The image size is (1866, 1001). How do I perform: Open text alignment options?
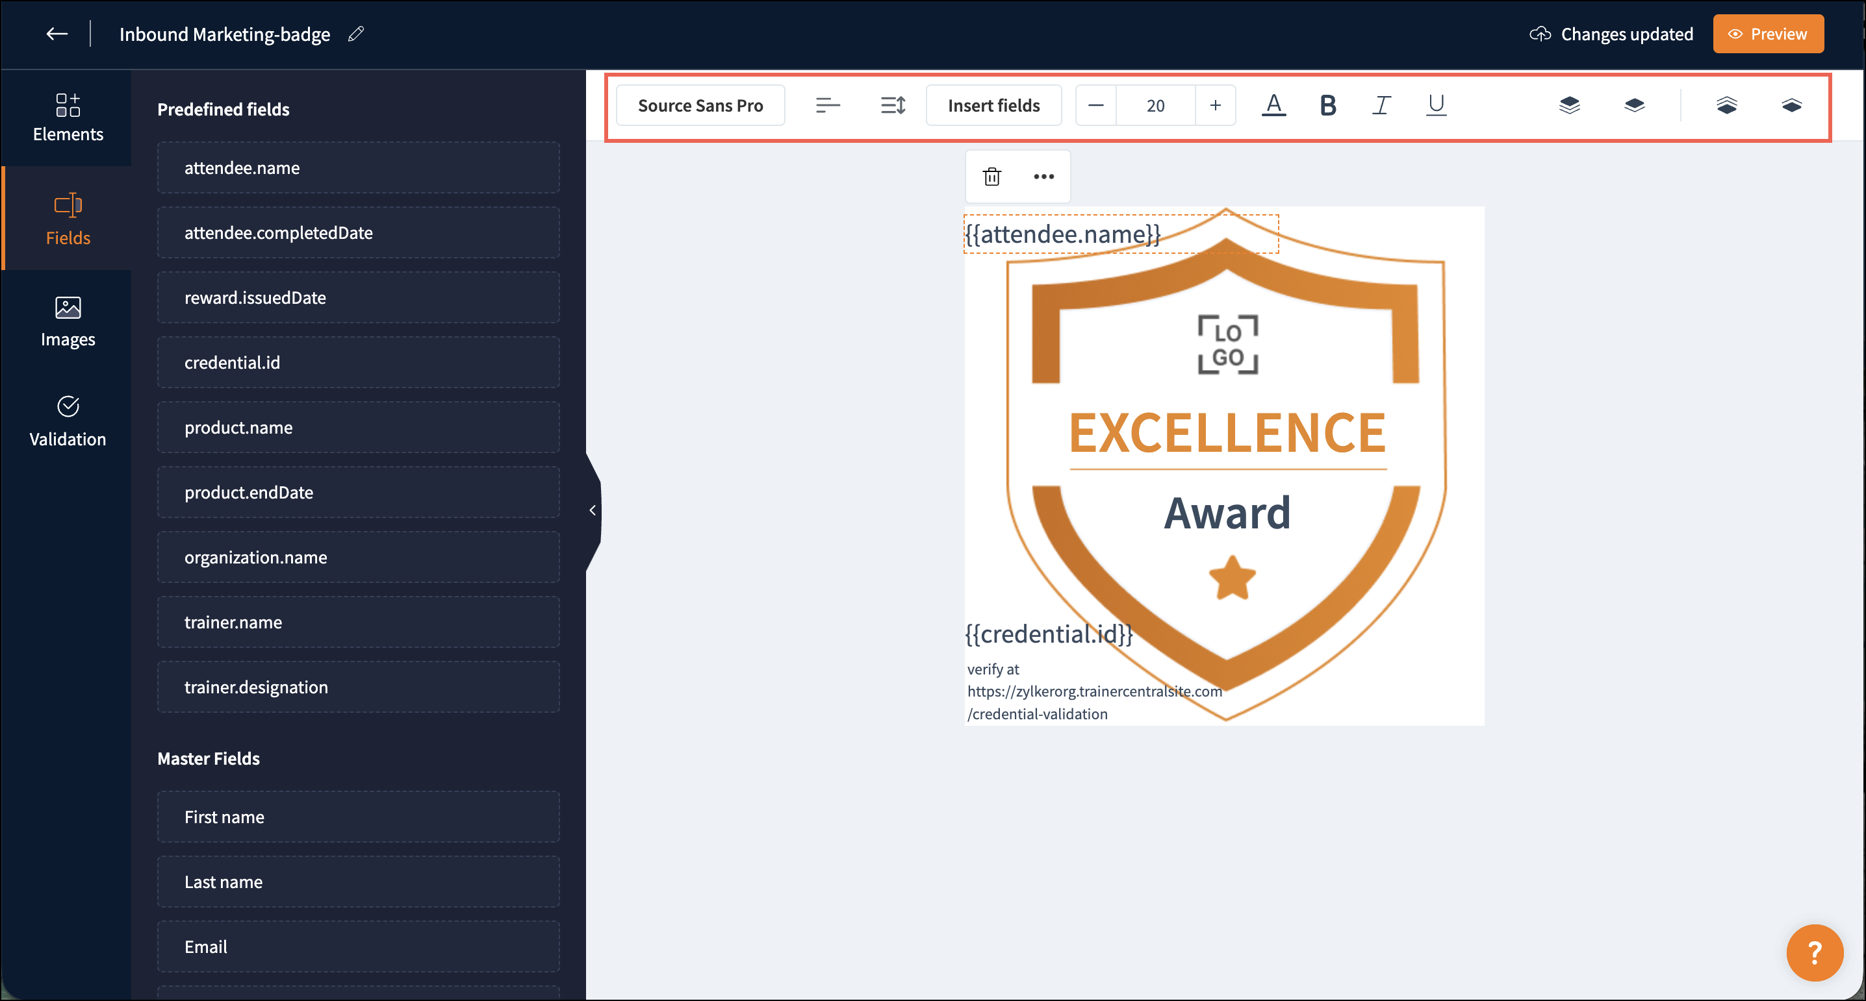coord(827,106)
